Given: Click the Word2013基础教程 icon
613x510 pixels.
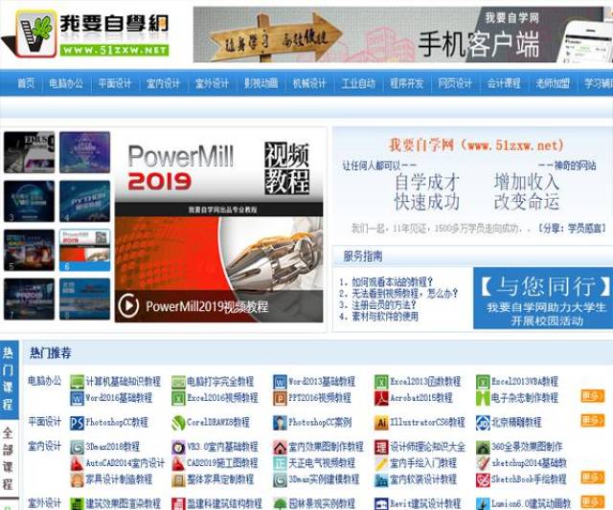Looking at the screenshot, I should click(280, 382).
